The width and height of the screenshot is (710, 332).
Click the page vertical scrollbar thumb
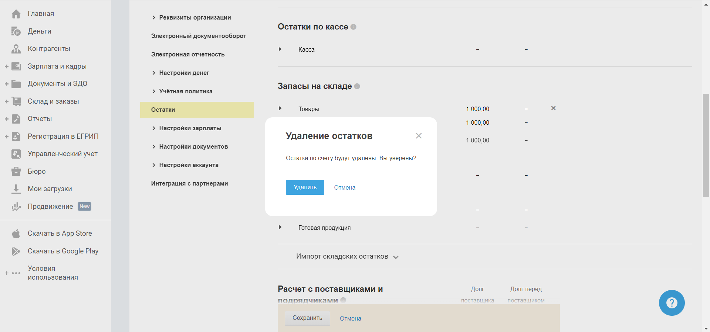coord(706,145)
